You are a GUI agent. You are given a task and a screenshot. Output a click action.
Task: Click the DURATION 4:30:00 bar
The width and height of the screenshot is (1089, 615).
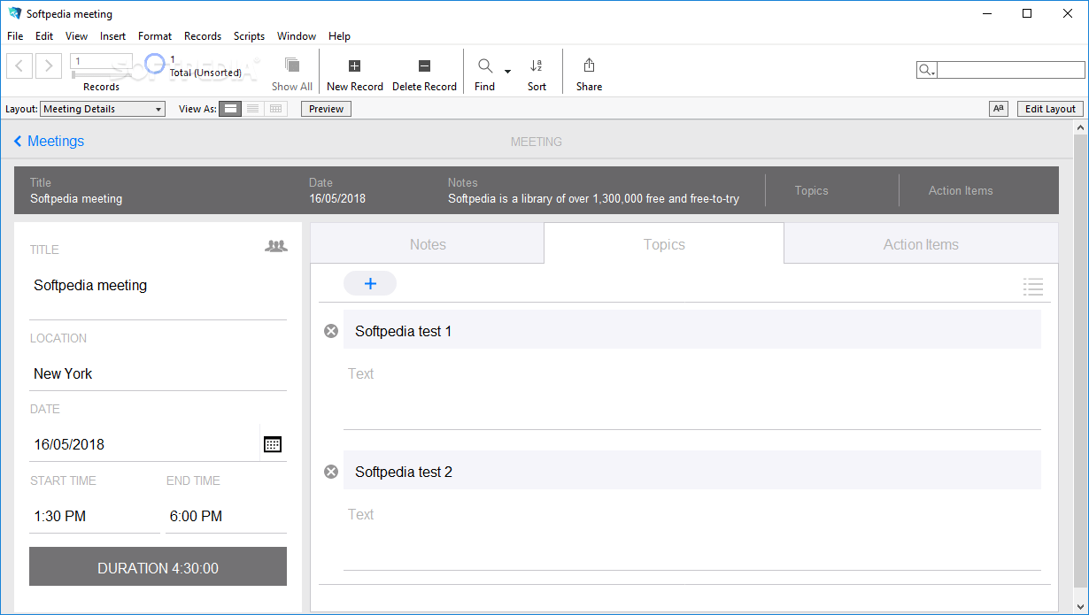pyautogui.click(x=158, y=566)
